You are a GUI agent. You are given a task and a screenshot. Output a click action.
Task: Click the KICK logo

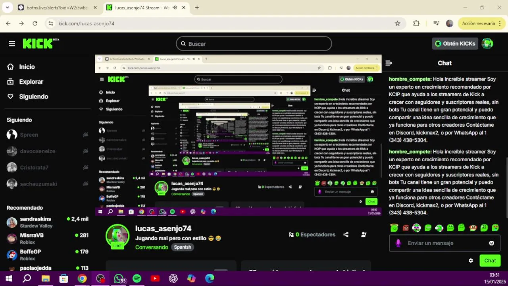point(40,44)
